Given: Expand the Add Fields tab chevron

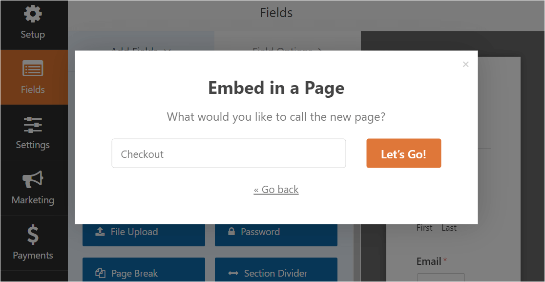Looking at the screenshot, I should [x=167, y=51].
